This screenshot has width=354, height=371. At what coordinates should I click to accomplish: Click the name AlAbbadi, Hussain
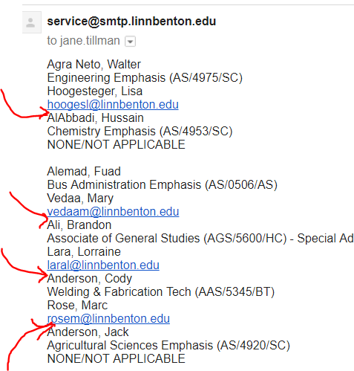pos(96,118)
